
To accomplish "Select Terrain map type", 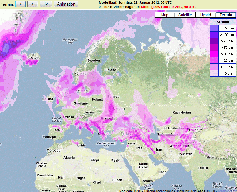I will (x=226, y=15).
